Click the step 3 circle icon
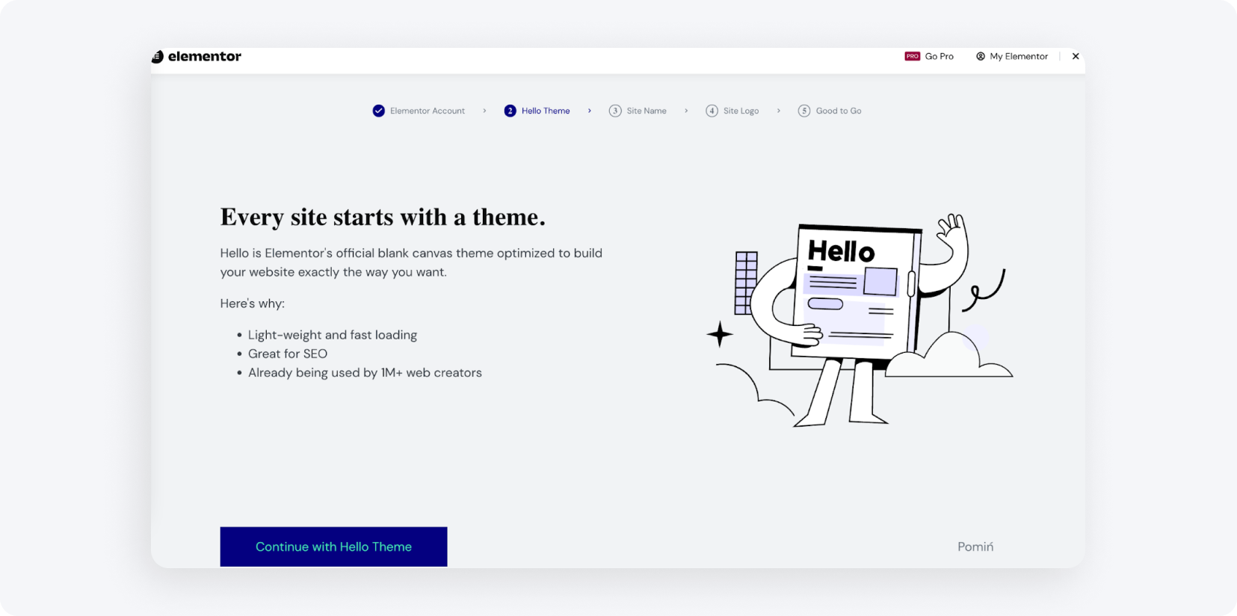The width and height of the screenshot is (1237, 616). pos(615,111)
